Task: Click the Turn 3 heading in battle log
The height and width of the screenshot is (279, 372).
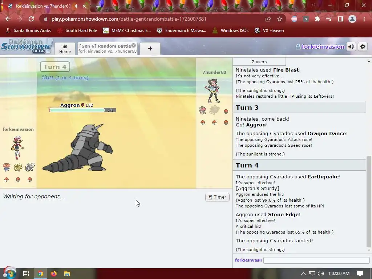Action: click(247, 108)
